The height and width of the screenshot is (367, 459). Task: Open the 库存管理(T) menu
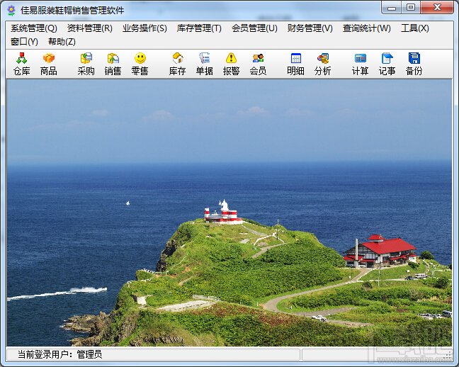coord(199,28)
